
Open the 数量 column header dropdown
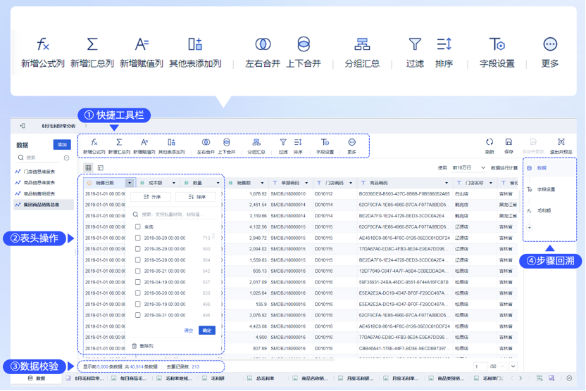(218, 183)
